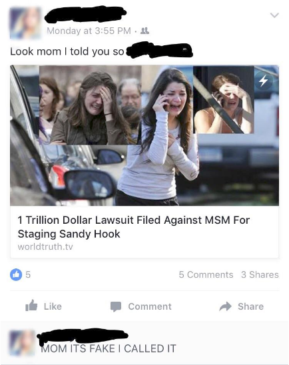
Task: Open the worldtruth.tv source link
Action: [x=45, y=246]
